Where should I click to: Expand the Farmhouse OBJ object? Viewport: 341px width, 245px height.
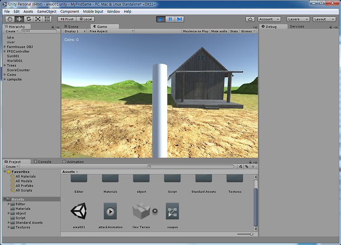(x=5, y=47)
